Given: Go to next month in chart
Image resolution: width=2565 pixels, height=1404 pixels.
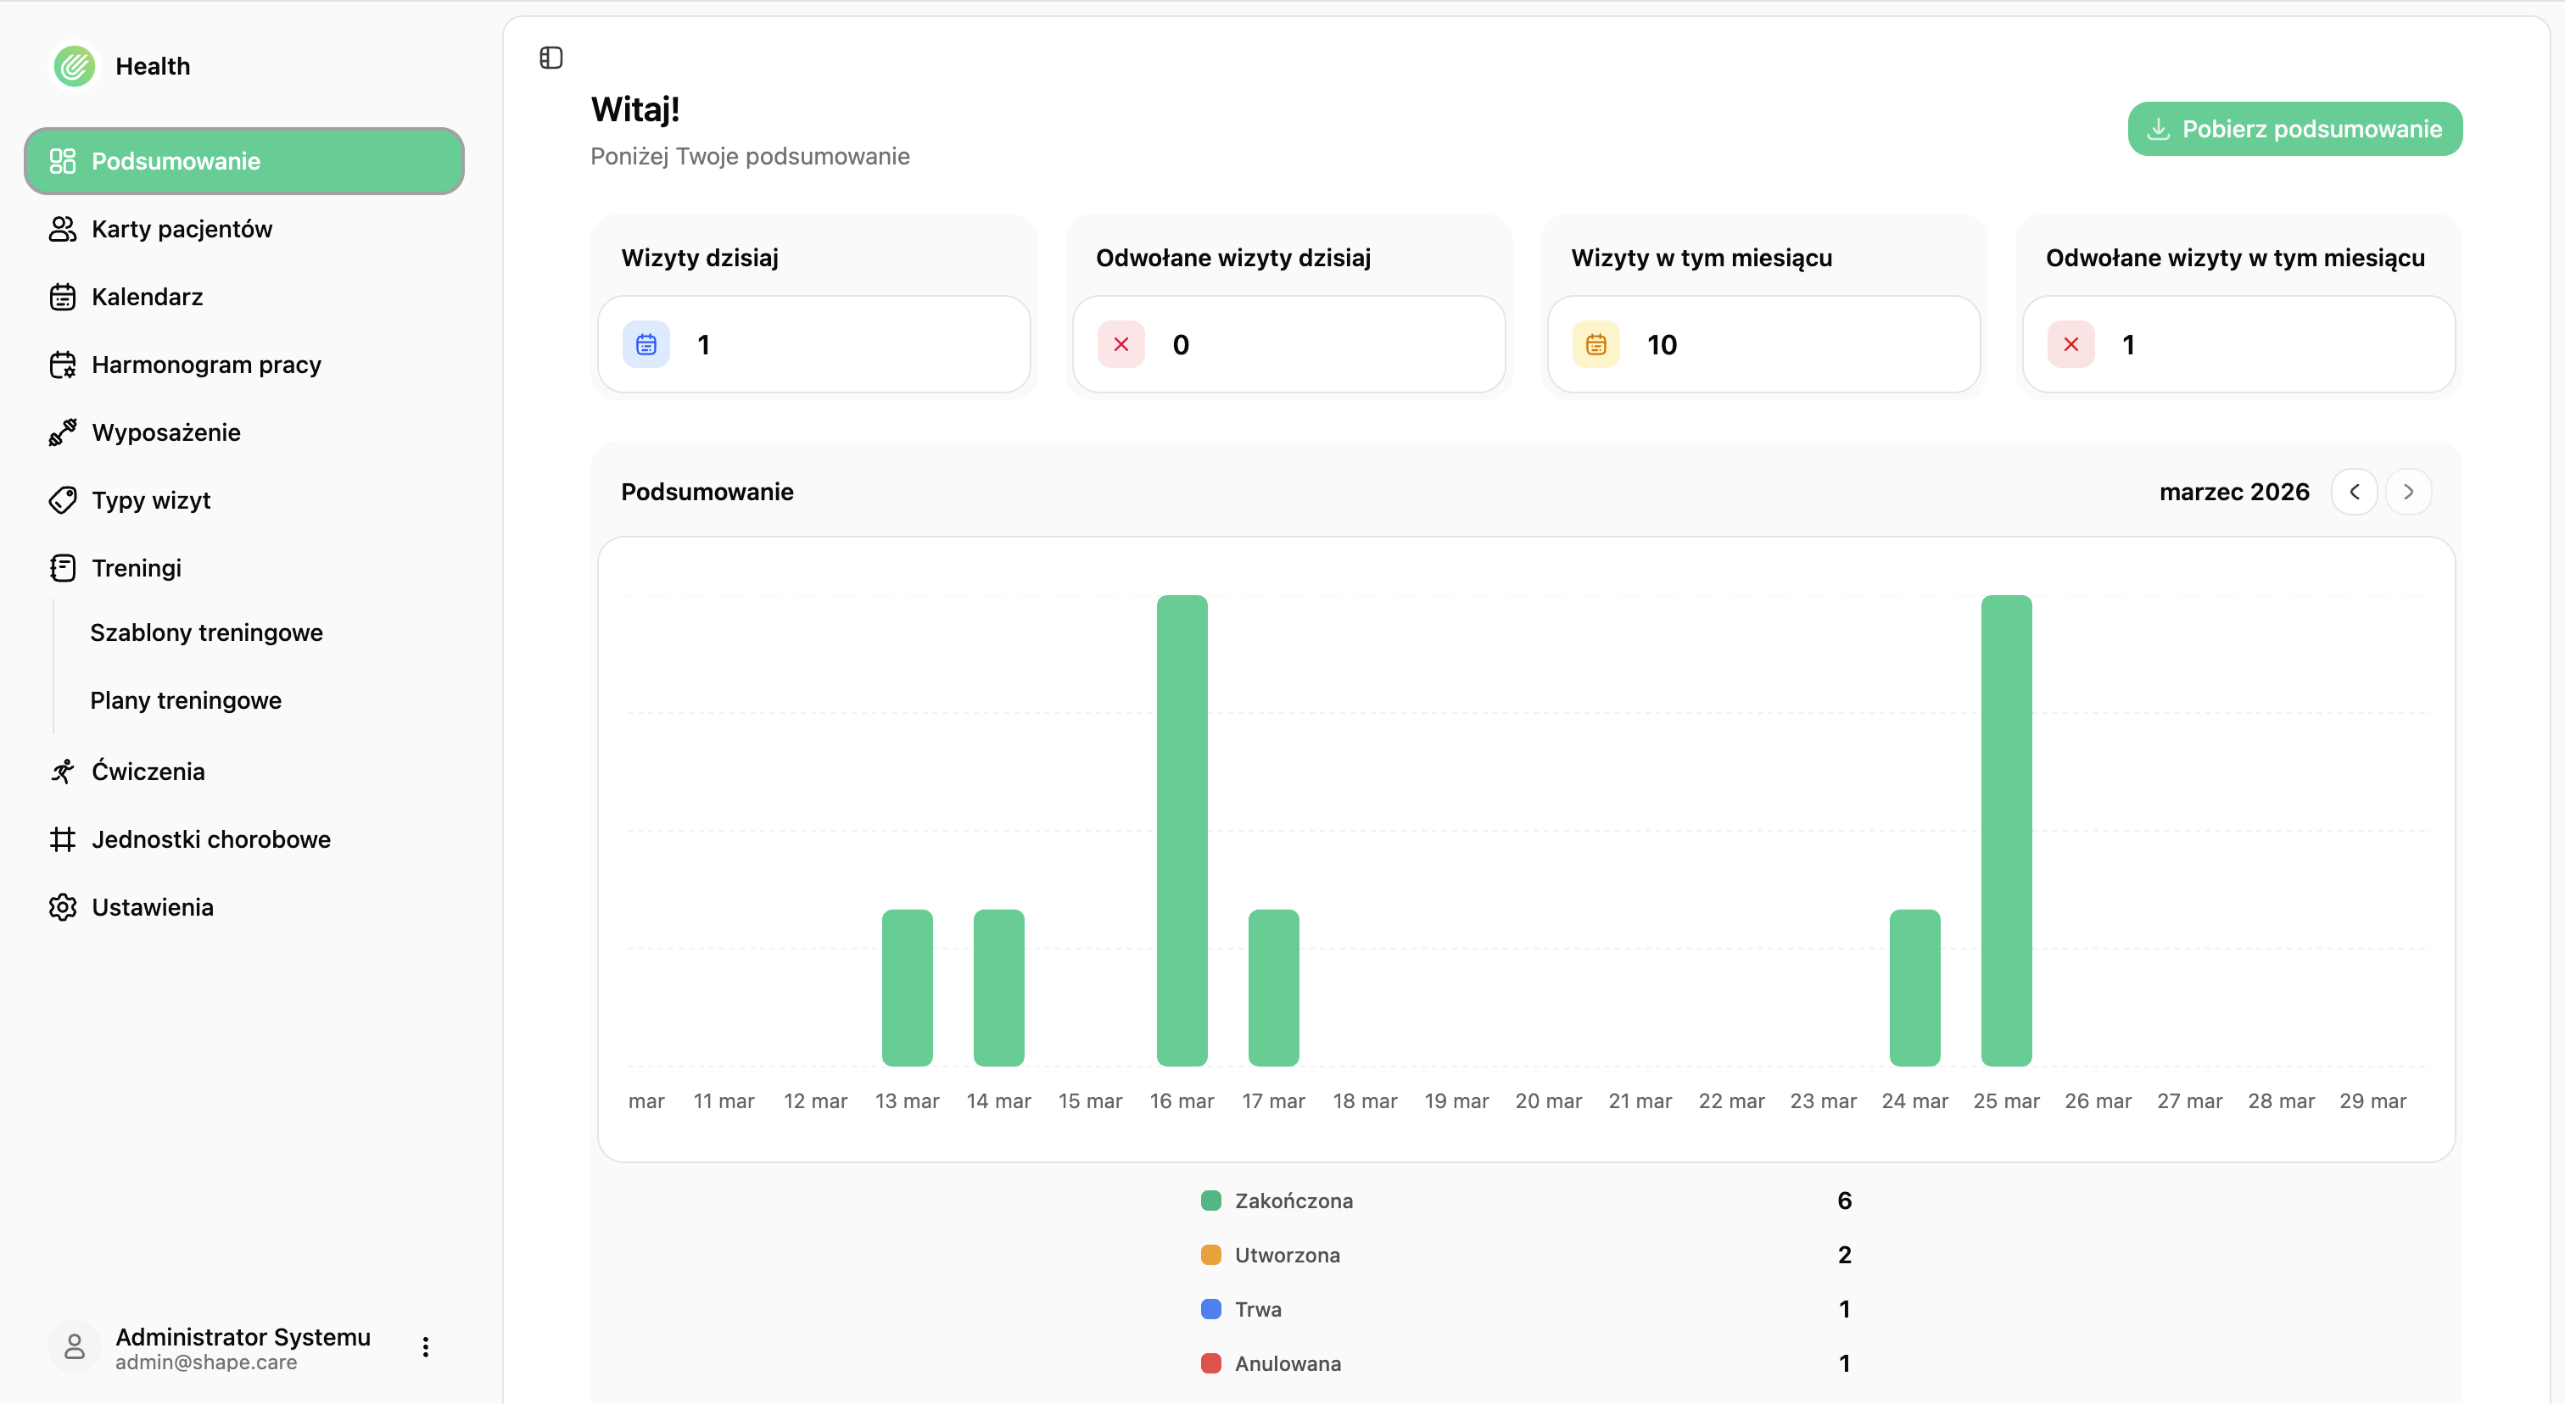Looking at the screenshot, I should 2408,492.
